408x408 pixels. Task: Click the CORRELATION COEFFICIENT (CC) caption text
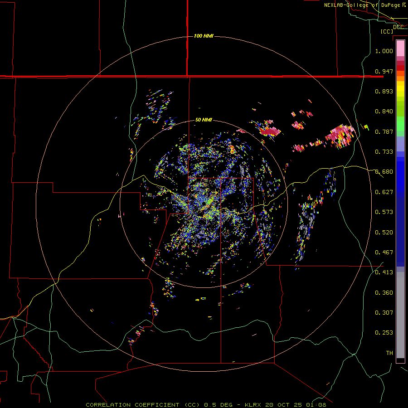[x=143, y=405]
